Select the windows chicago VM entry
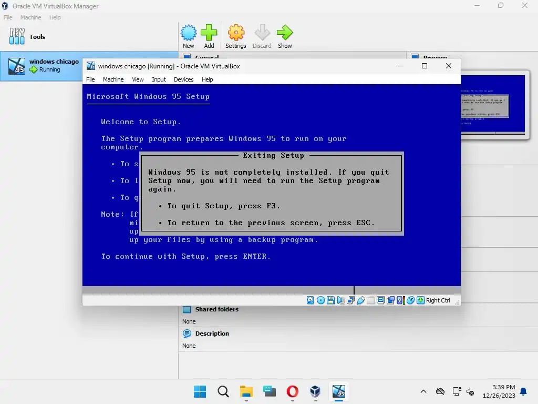This screenshot has height=404, width=538. pyautogui.click(x=41, y=66)
